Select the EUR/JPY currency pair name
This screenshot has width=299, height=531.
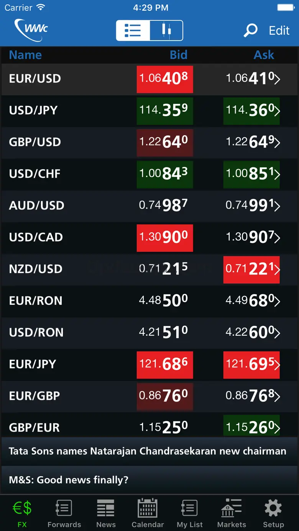point(33,364)
